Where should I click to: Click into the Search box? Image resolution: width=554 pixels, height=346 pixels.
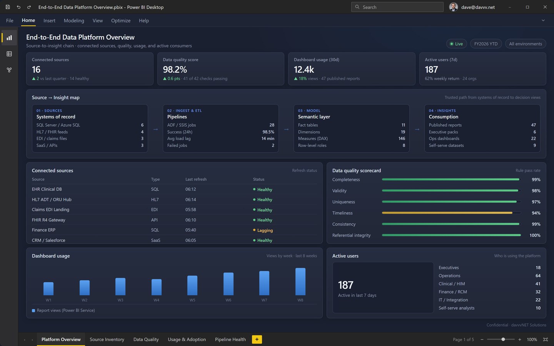[x=397, y=7]
